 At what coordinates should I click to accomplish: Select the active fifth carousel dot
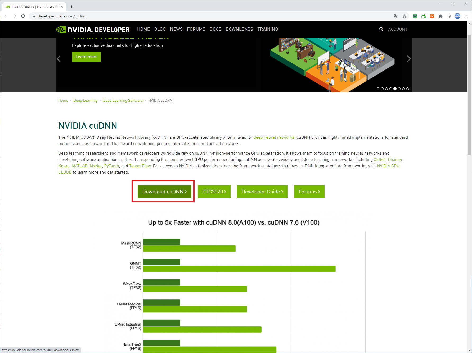tap(395, 89)
